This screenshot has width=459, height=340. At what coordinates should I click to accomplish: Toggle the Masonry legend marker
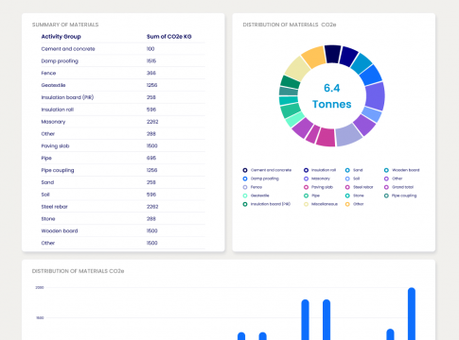[x=306, y=178]
